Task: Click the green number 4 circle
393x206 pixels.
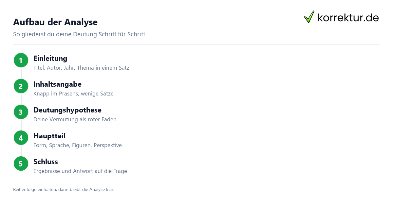Action: point(21,138)
